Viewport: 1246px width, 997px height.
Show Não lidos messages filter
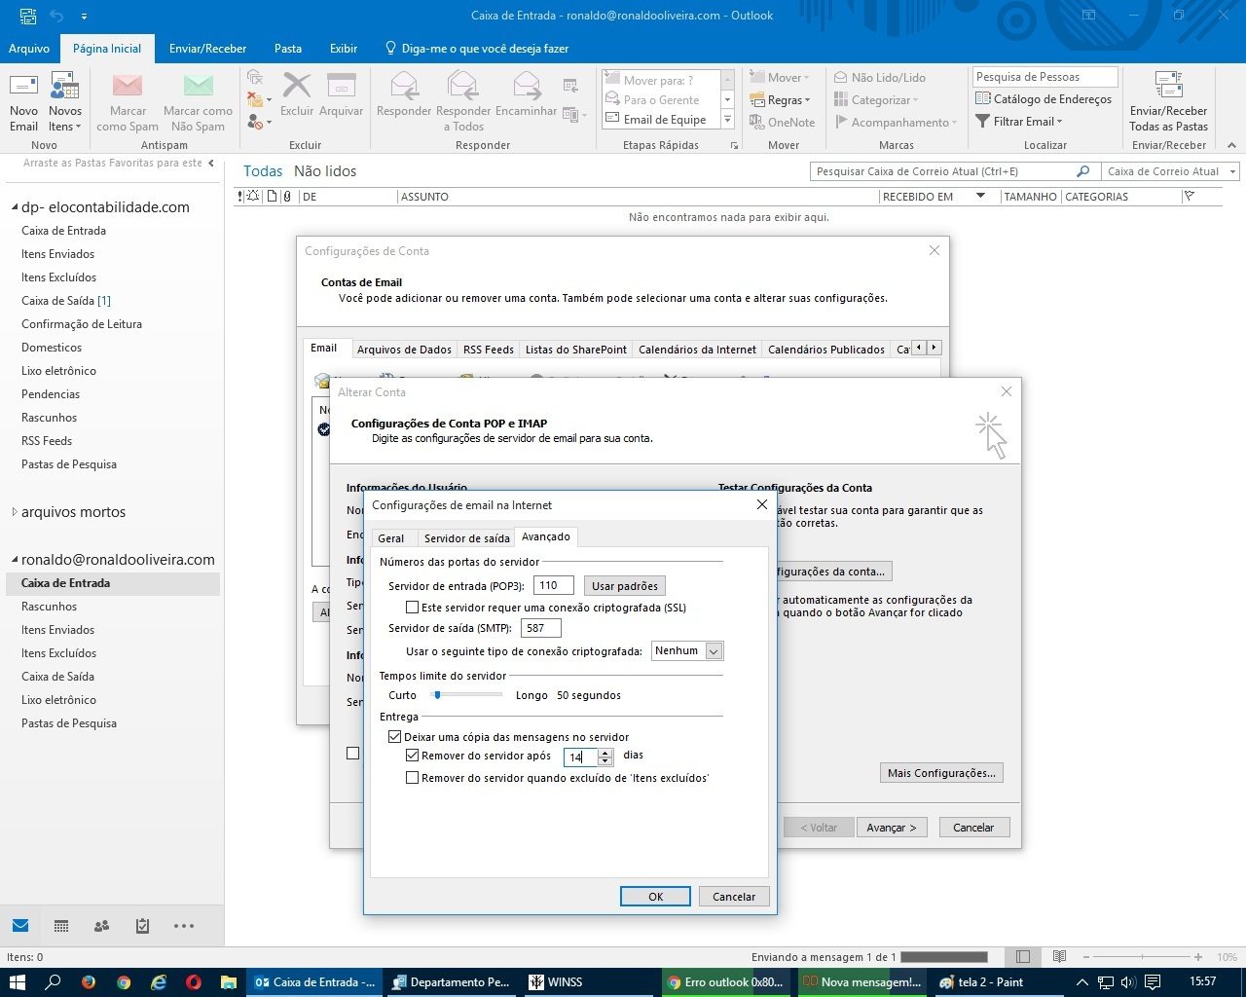(325, 170)
